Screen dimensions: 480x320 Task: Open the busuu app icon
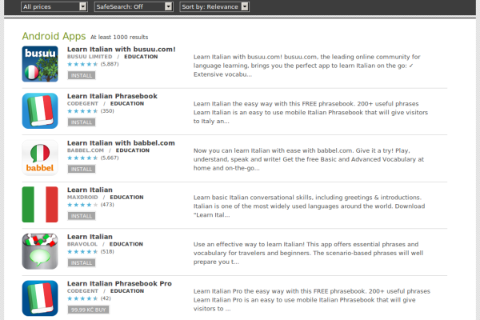[40, 64]
